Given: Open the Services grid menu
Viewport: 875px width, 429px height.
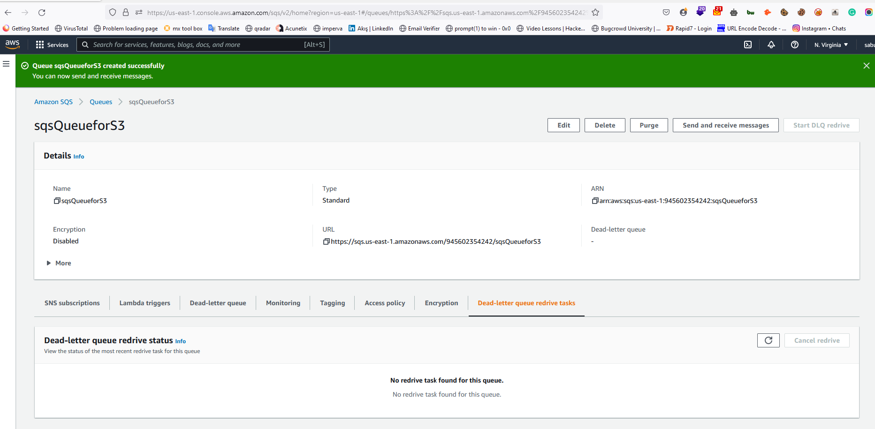Looking at the screenshot, I should [52, 45].
